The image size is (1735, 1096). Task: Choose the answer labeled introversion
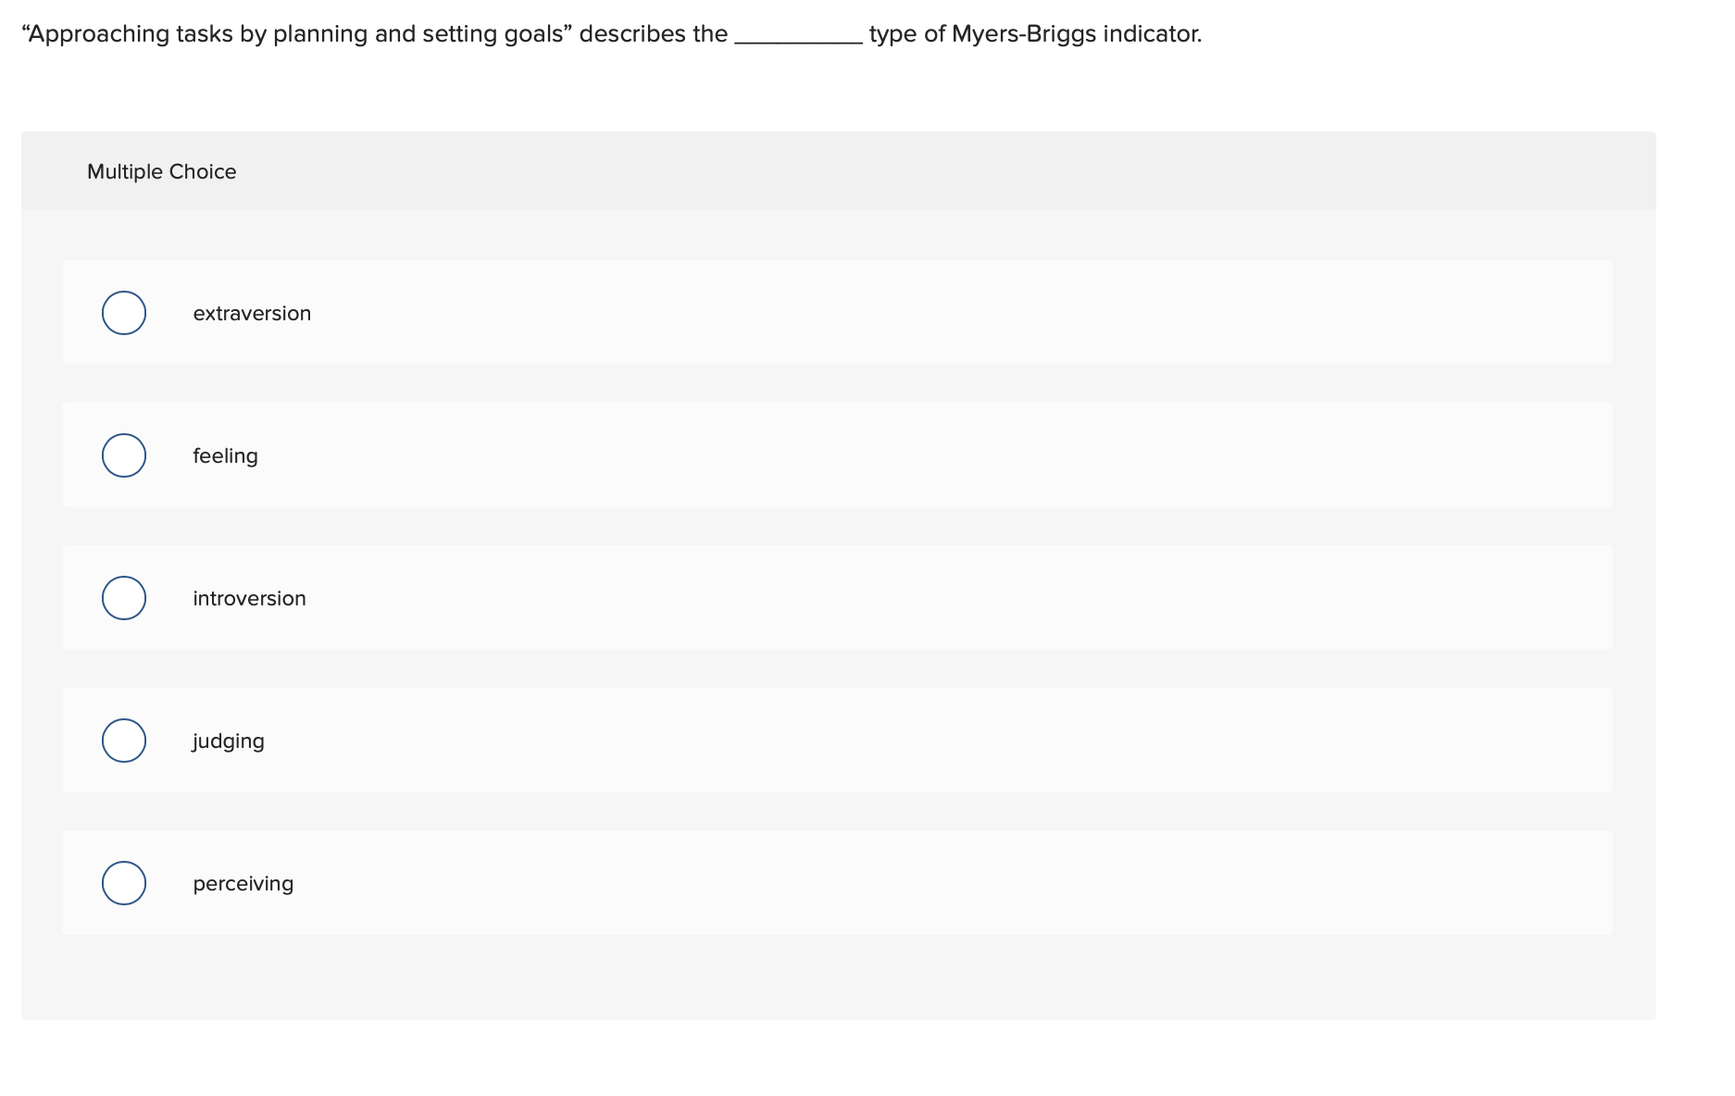249,598
